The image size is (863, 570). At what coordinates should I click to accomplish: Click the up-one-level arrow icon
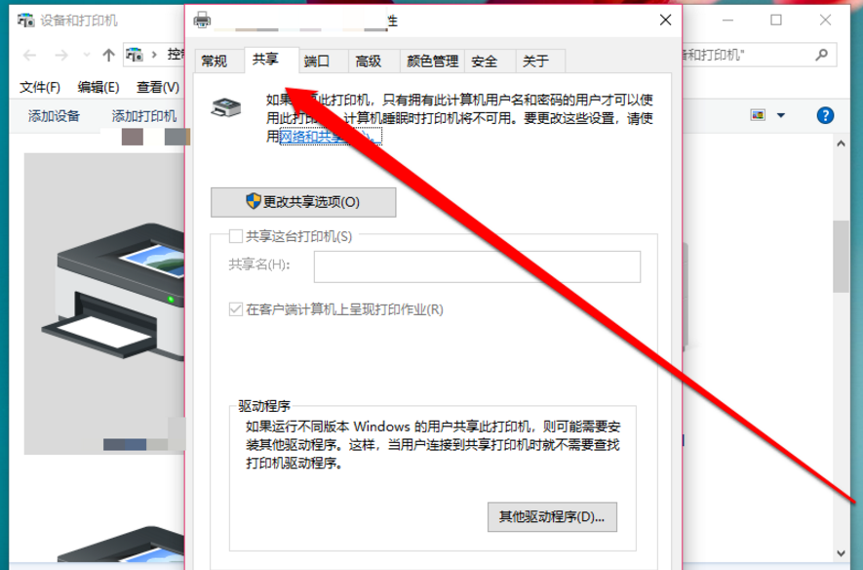[x=107, y=54]
